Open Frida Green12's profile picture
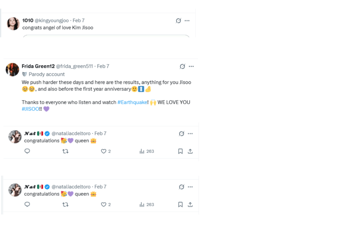 tap(12, 69)
